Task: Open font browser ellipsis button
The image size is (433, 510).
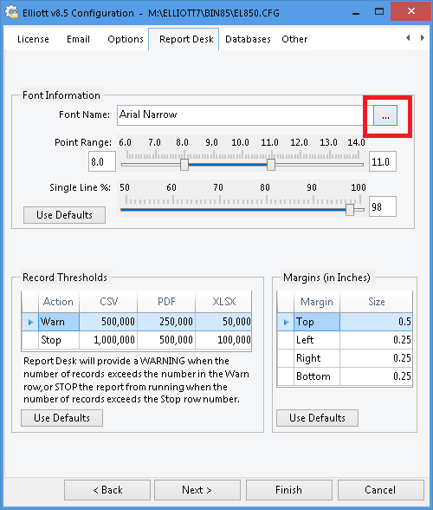Action: coord(385,115)
